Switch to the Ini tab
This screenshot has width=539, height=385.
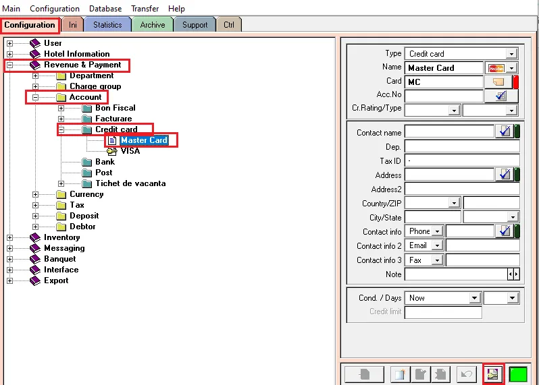(72, 25)
